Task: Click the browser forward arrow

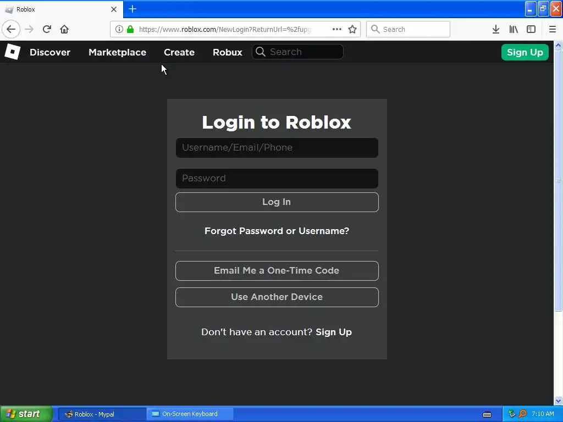Action: 29,29
